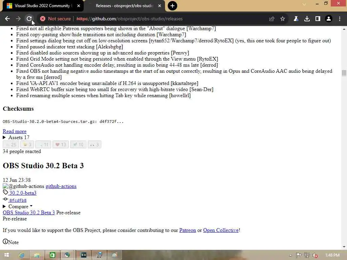Expand the Compare dropdown
The height and width of the screenshot is (260, 347).
18,207
